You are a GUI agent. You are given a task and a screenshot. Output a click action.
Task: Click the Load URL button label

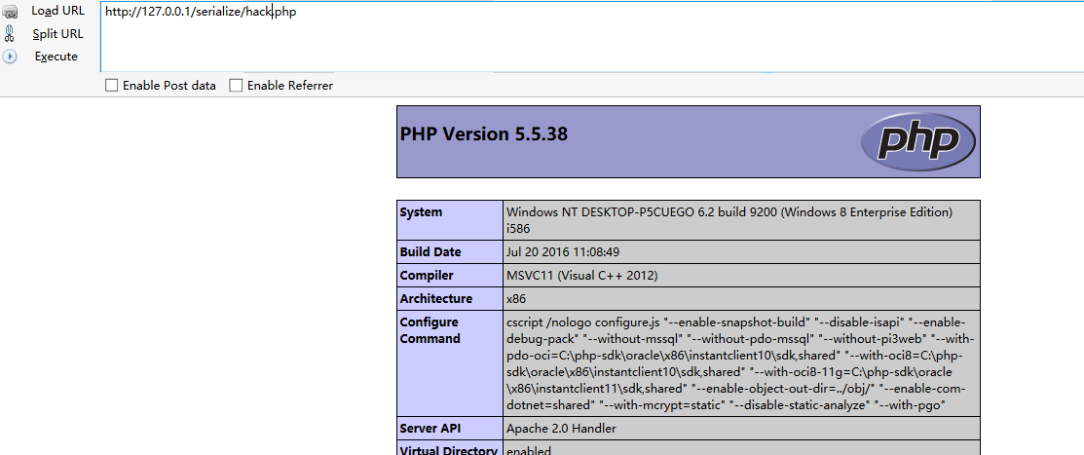tap(58, 12)
